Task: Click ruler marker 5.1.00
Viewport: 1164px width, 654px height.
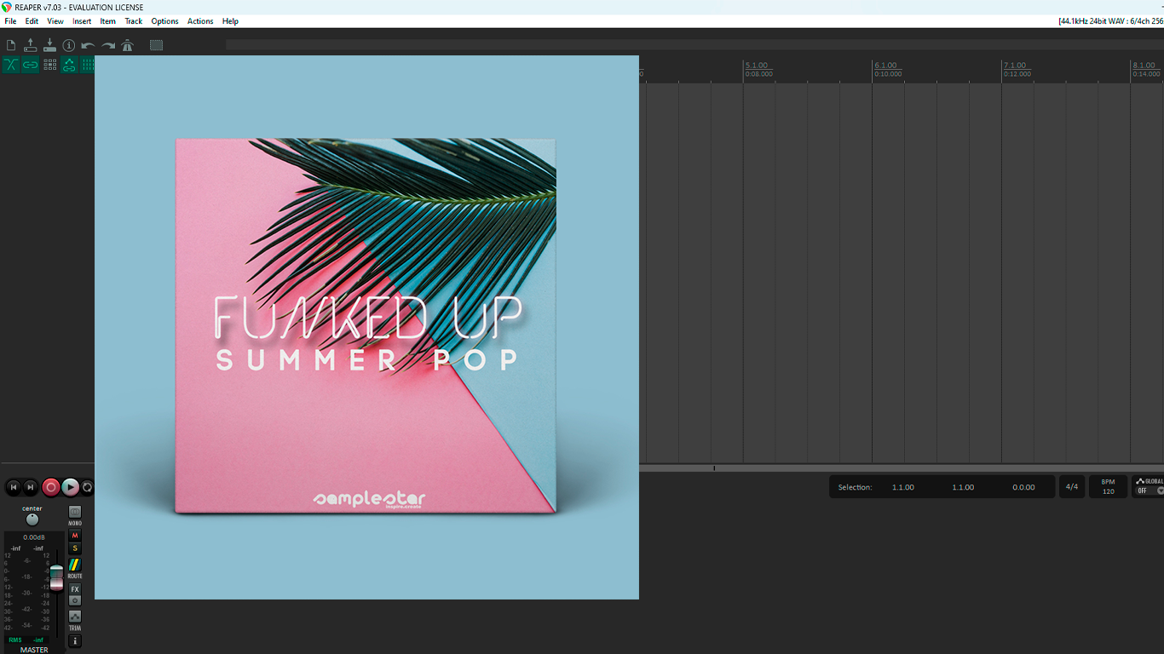Action: pos(757,66)
